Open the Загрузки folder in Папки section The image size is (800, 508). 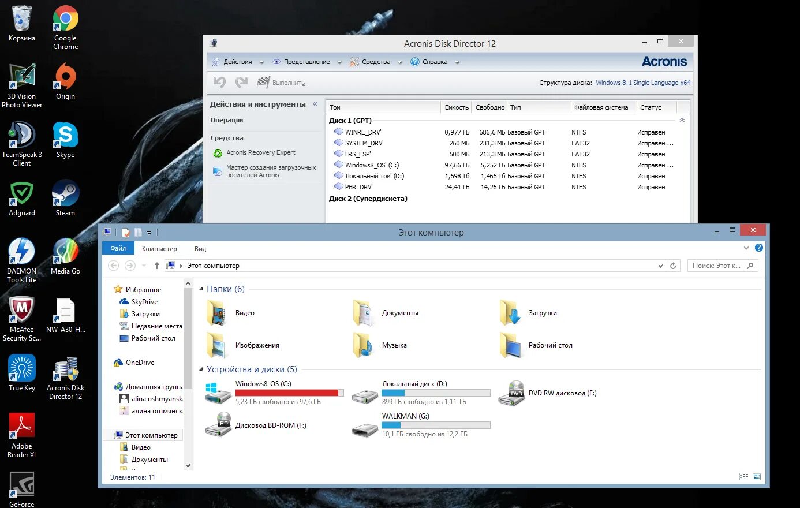coord(529,313)
